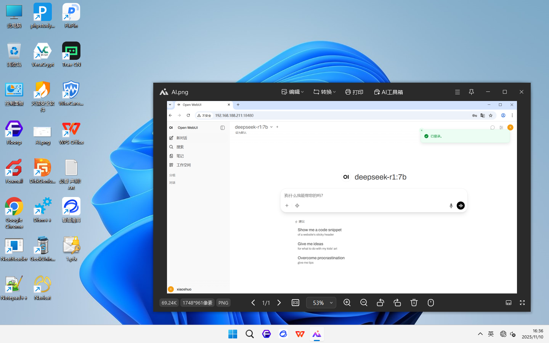This screenshot has height=343, width=549.
Task: Click the mouse-shaped icon in the bottom toolbar
Action: [431, 303]
